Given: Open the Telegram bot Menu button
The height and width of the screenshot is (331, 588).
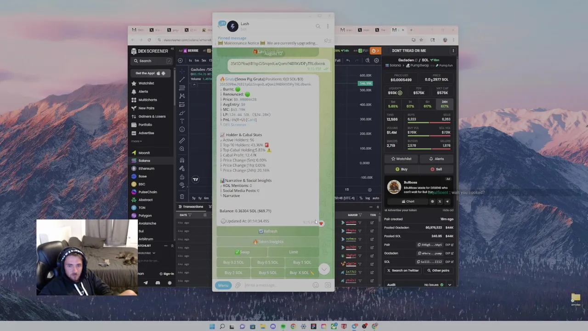Looking at the screenshot, I should tap(223, 285).
